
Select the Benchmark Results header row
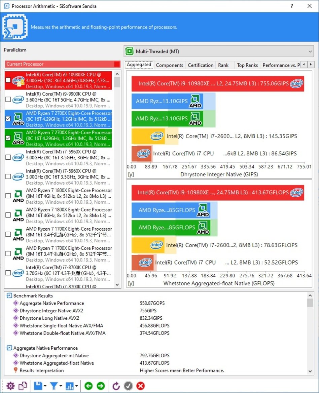pos(156,296)
